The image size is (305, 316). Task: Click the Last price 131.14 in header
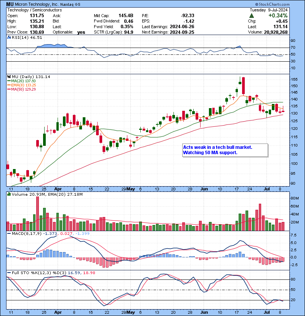click(280, 27)
